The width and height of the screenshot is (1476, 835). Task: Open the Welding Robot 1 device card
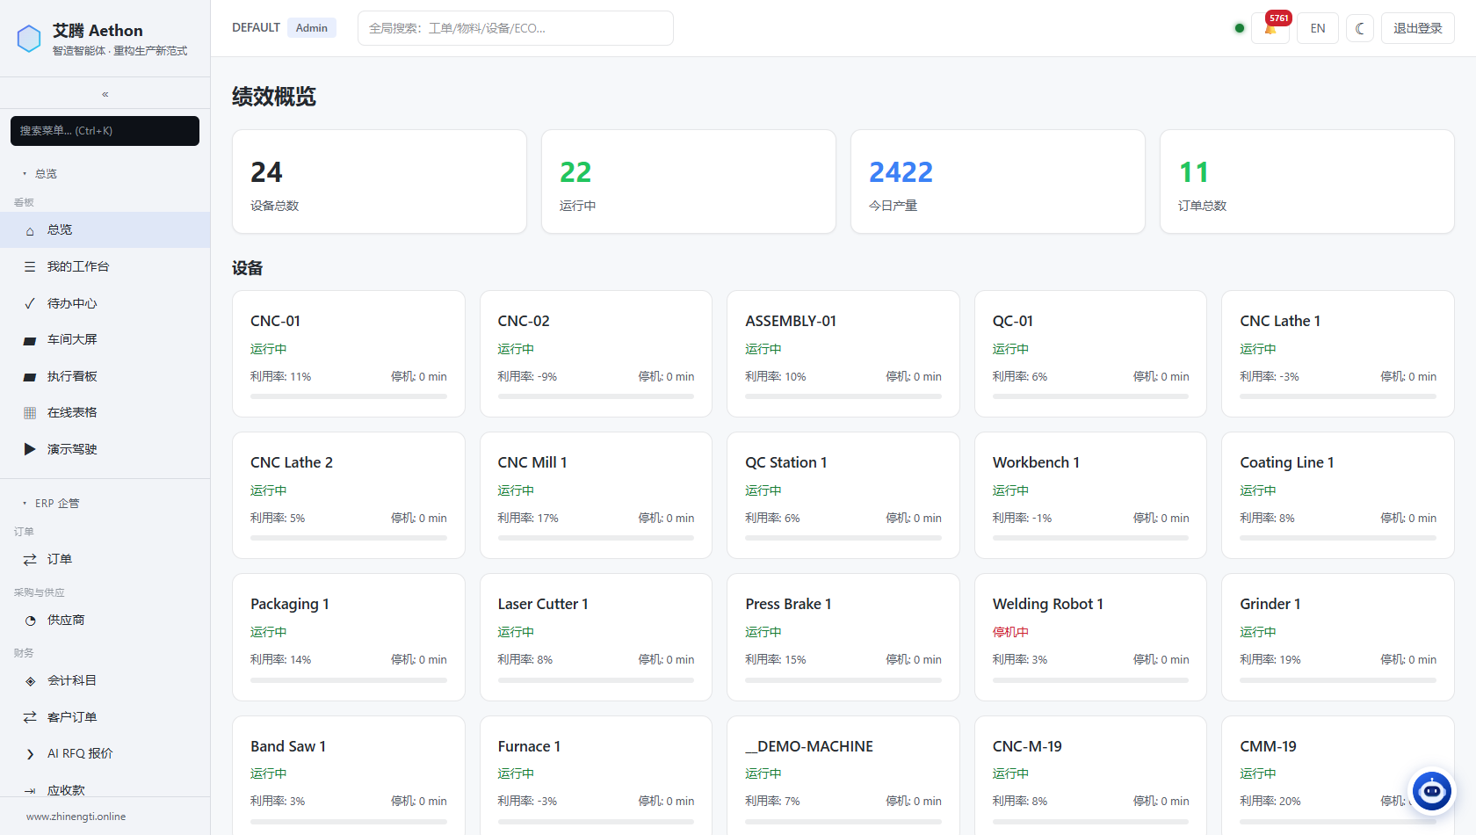point(1090,637)
